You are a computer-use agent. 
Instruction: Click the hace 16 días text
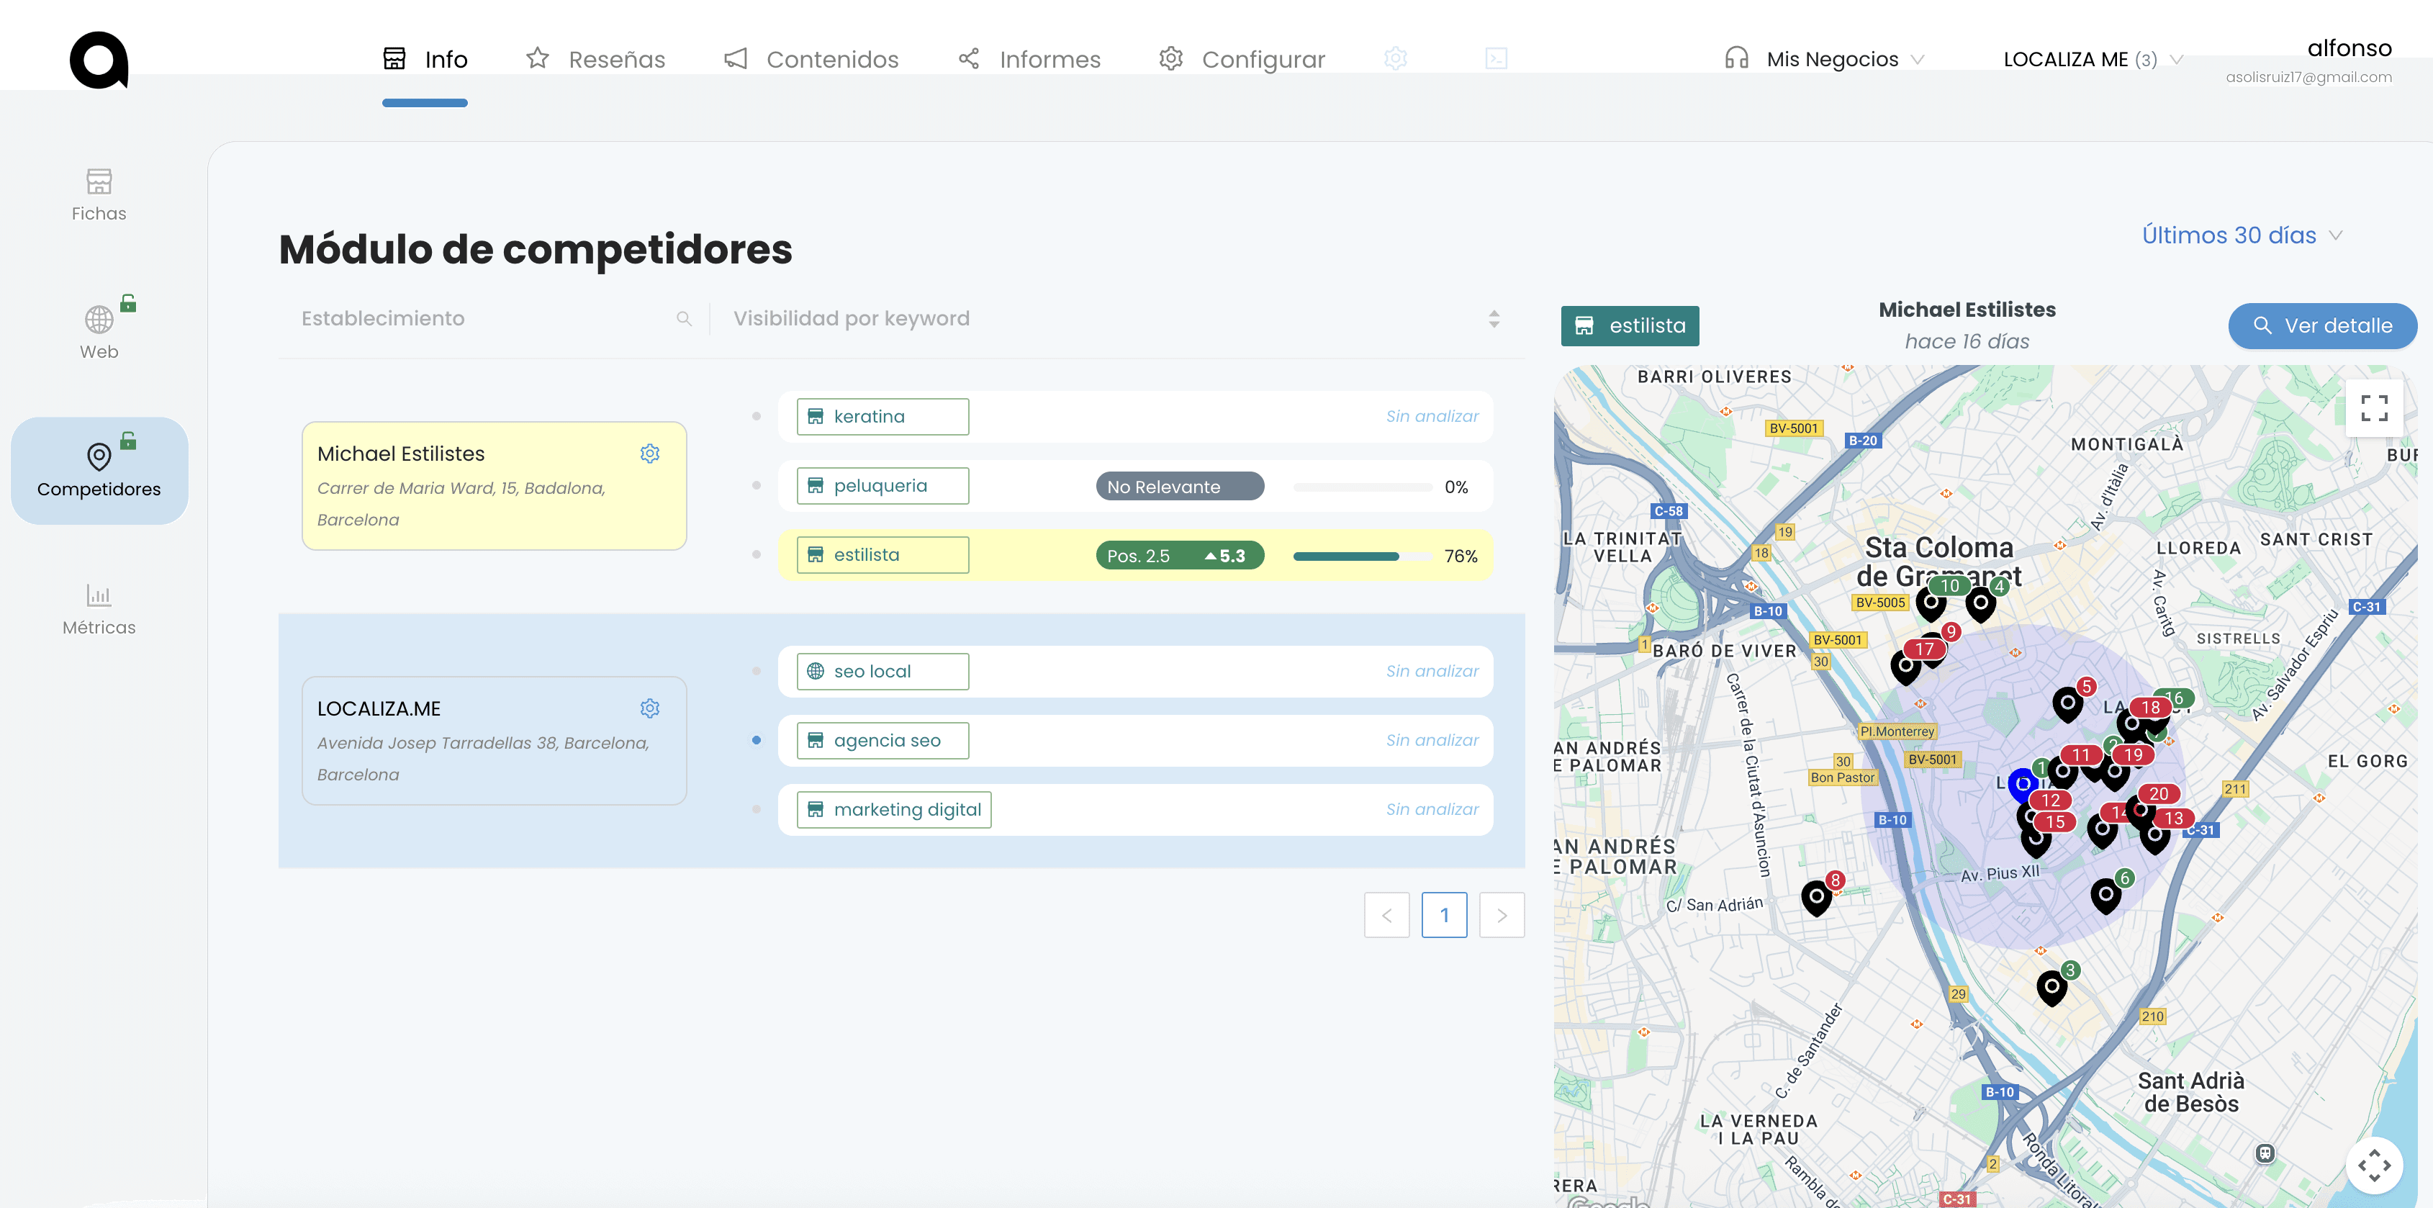coord(1967,342)
